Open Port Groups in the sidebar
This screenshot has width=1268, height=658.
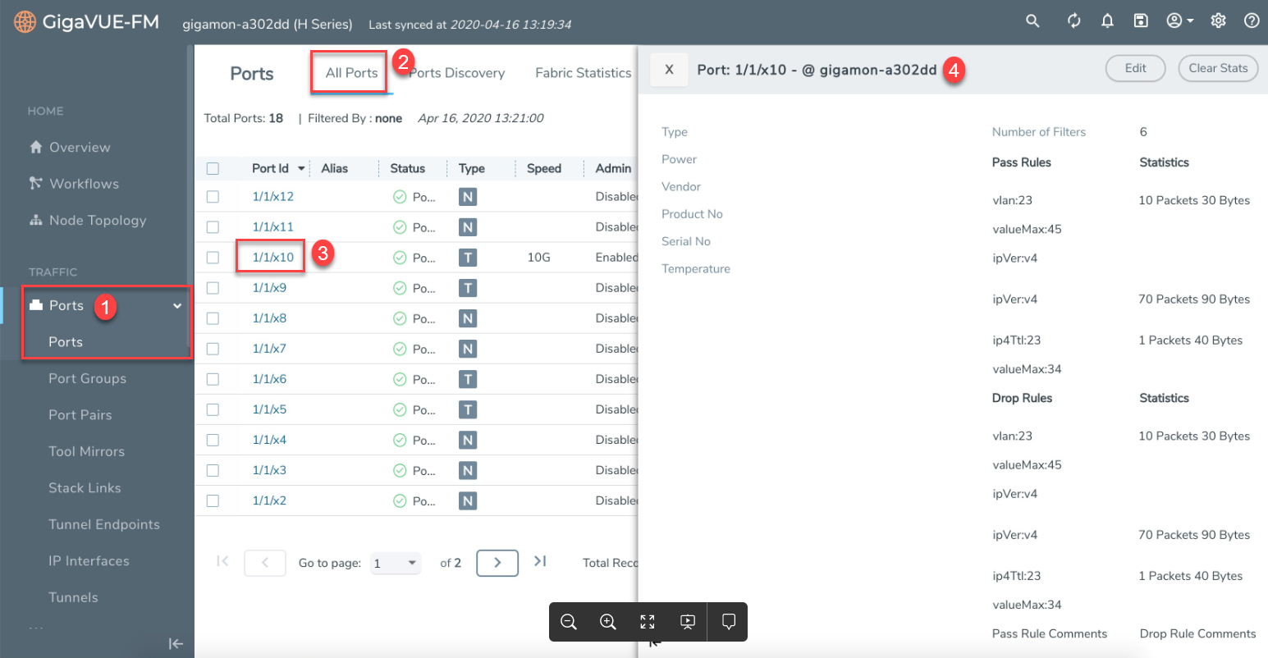click(87, 378)
